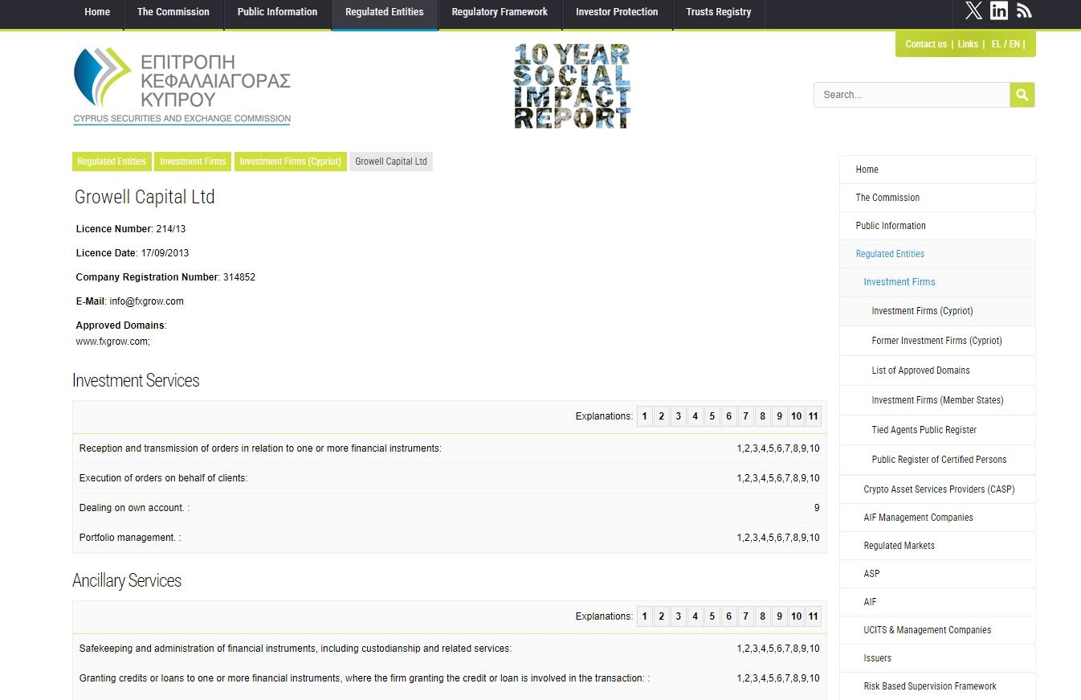This screenshot has width=1081, height=700.
Task: Select approved domain www.fxgrow.com
Action: pyautogui.click(x=112, y=342)
